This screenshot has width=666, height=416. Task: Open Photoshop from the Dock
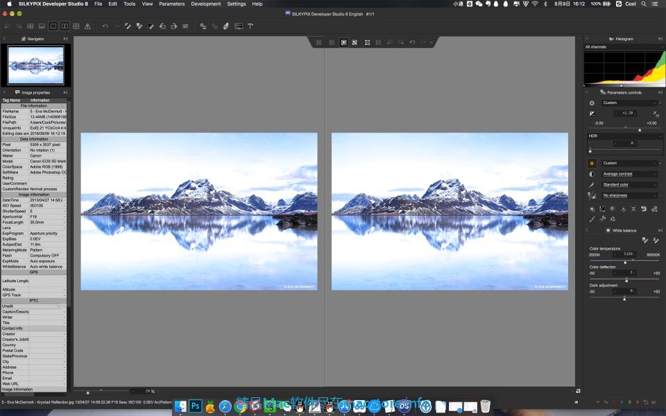pos(196,406)
